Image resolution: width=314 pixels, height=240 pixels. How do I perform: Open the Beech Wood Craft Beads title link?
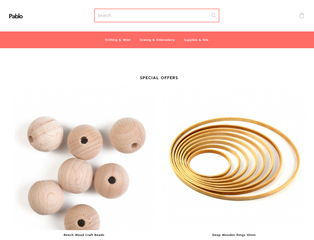(x=84, y=235)
